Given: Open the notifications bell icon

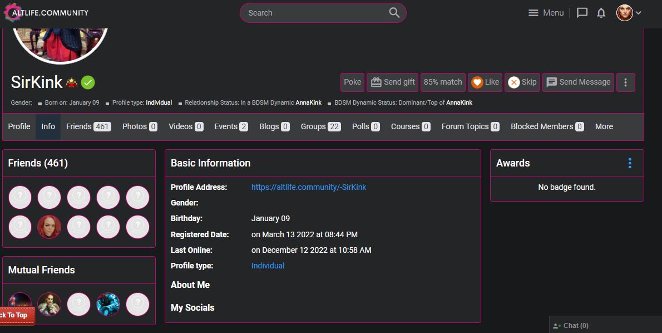Looking at the screenshot, I should (x=601, y=13).
